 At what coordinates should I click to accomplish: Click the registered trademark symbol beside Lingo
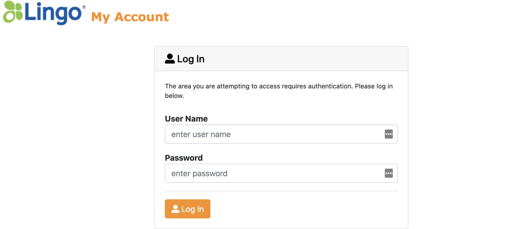click(84, 7)
